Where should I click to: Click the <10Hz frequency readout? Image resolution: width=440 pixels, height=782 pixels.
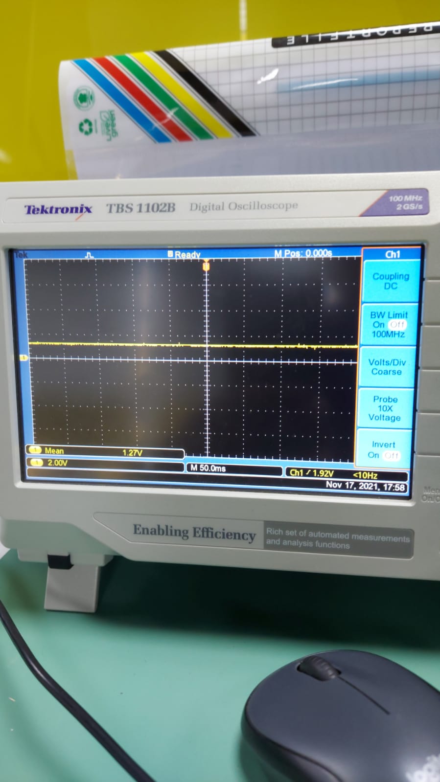pyautogui.click(x=365, y=475)
